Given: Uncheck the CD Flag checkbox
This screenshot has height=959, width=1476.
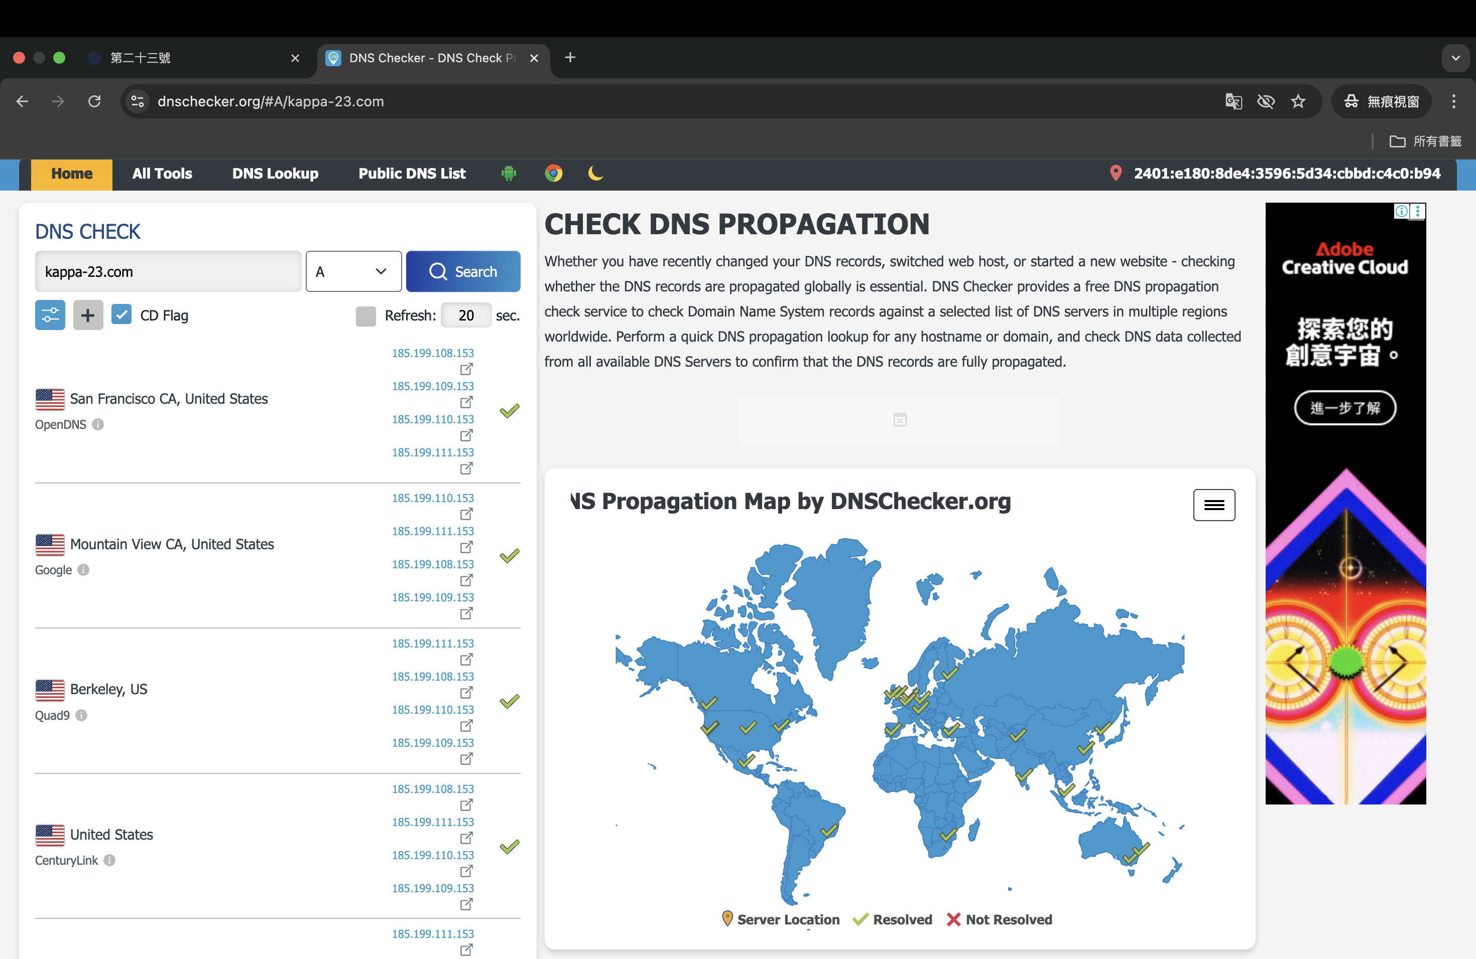Looking at the screenshot, I should pos(121,314).
